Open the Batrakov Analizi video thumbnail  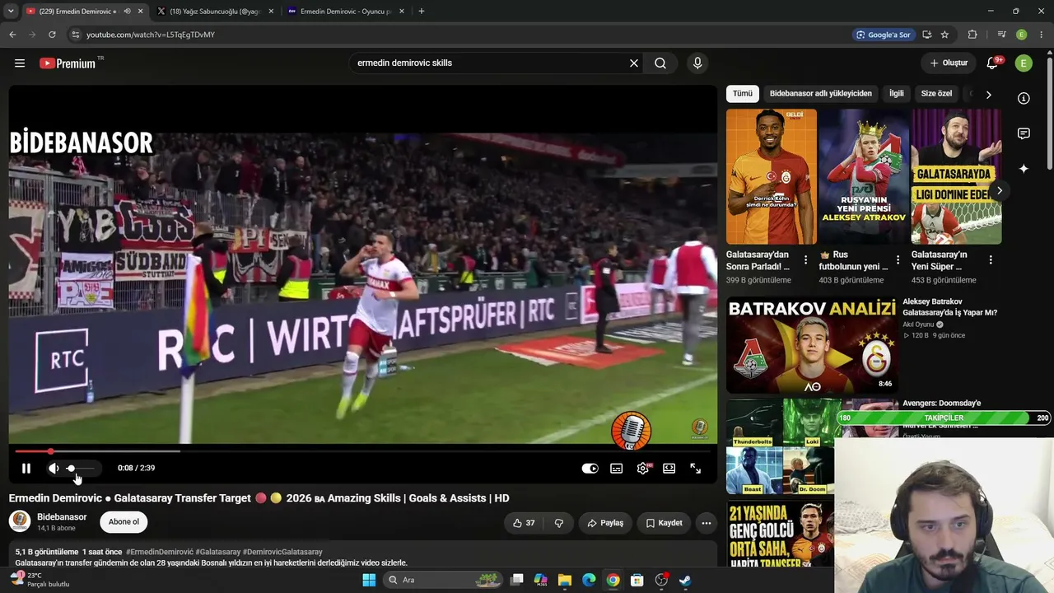(812, 344)
